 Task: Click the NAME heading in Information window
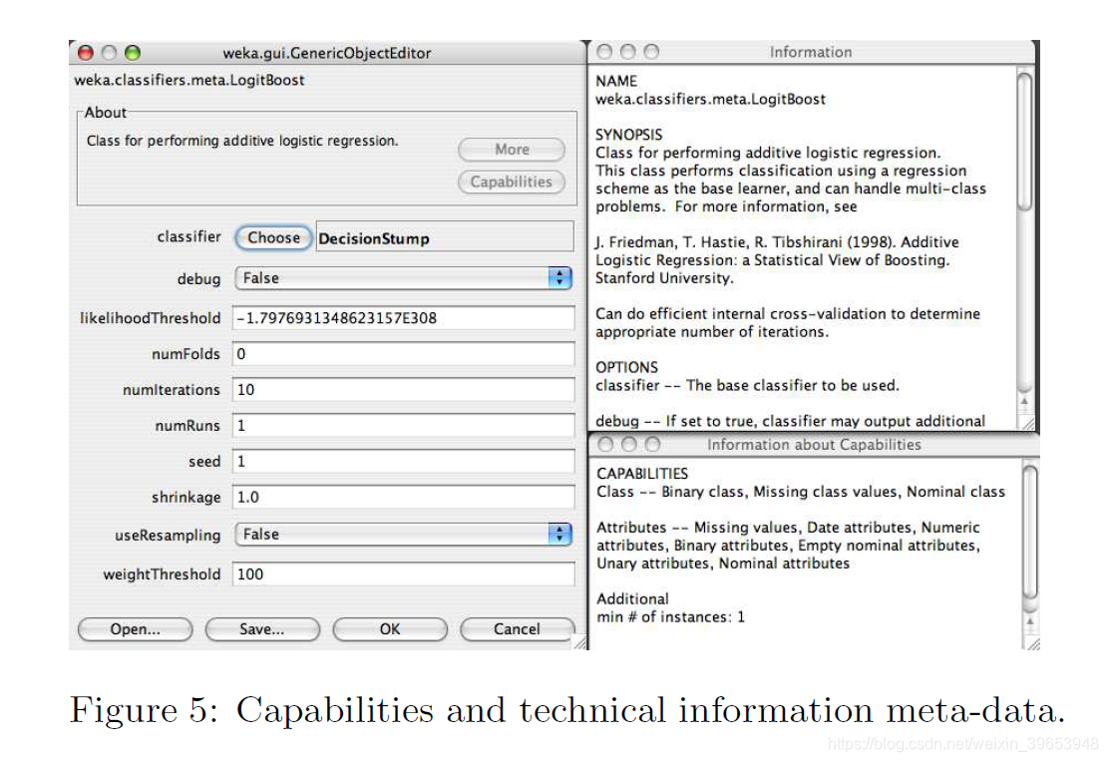click(616, 81)
